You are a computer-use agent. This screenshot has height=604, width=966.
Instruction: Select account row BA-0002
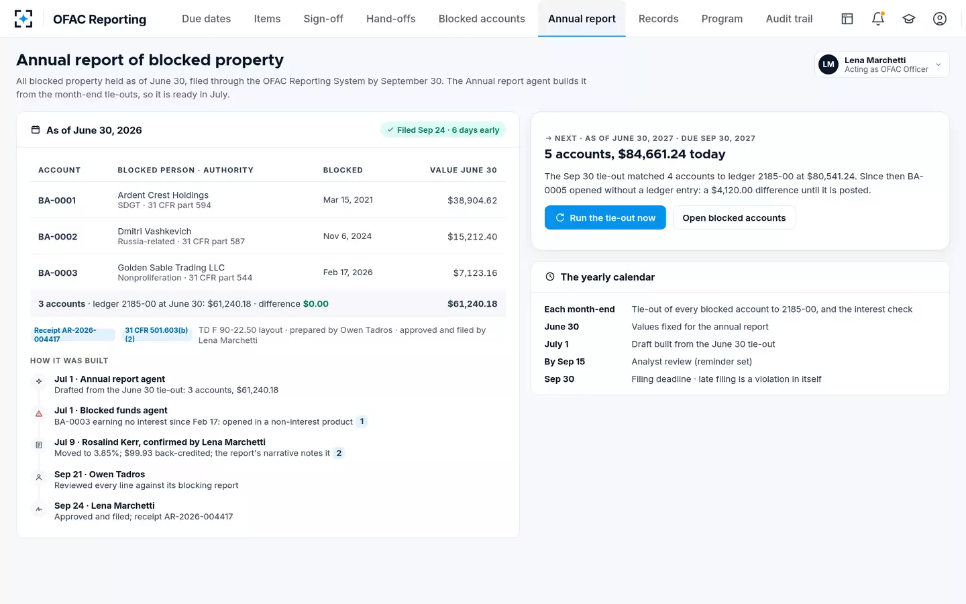[268, 236]
